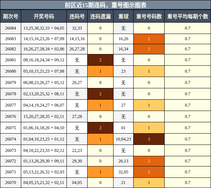211x188 pixels.
Task: Click period number 26082
Action: pos(11,49)
